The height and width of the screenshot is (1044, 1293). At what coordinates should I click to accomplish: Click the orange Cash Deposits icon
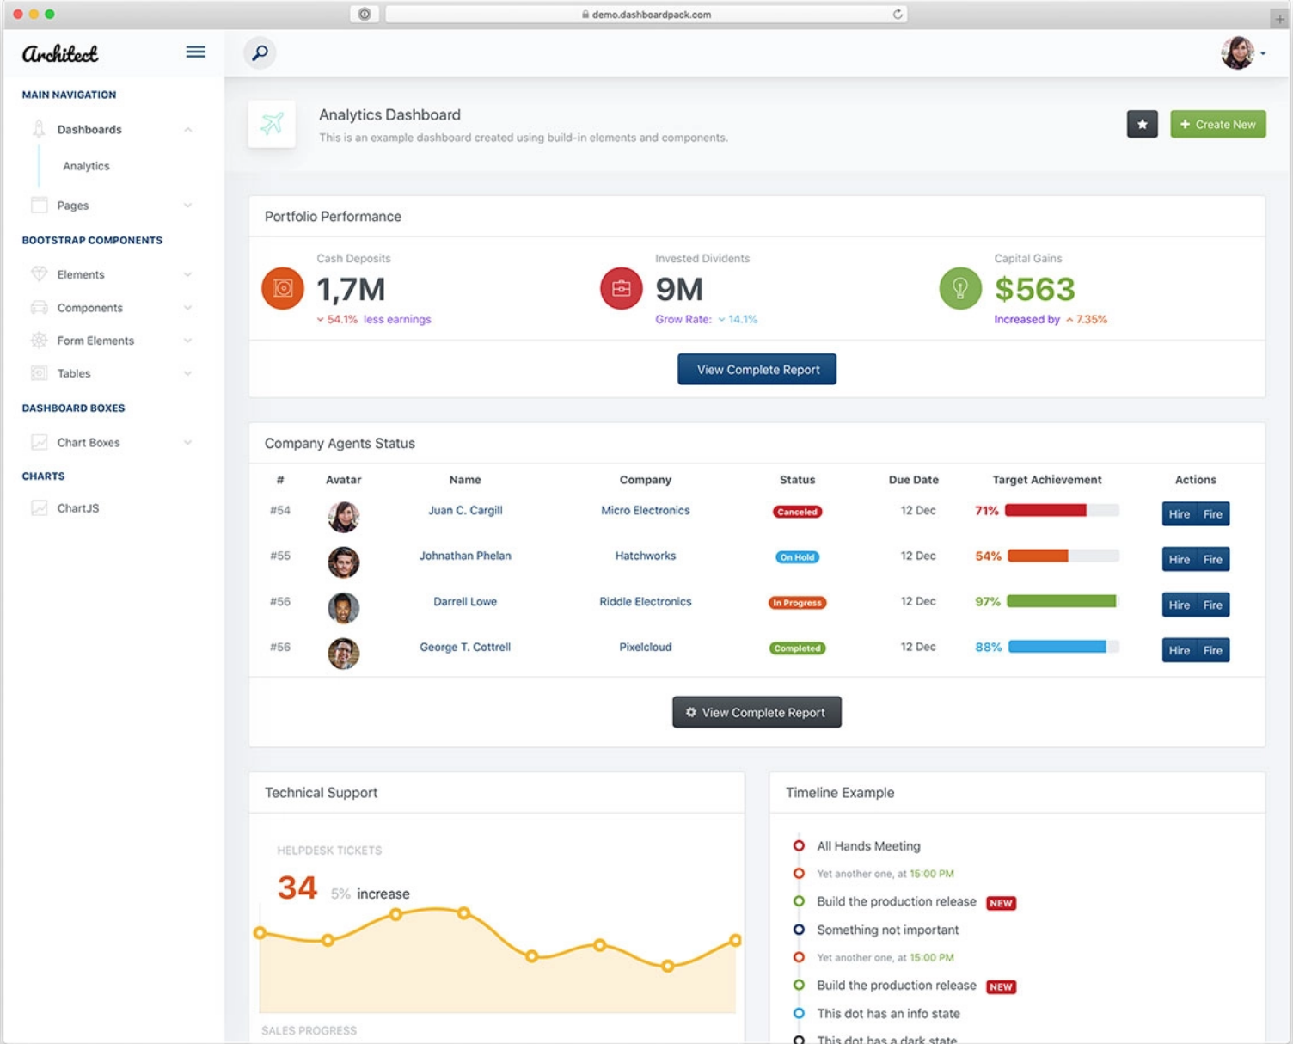pyautogui.click(x=283, y=288)
